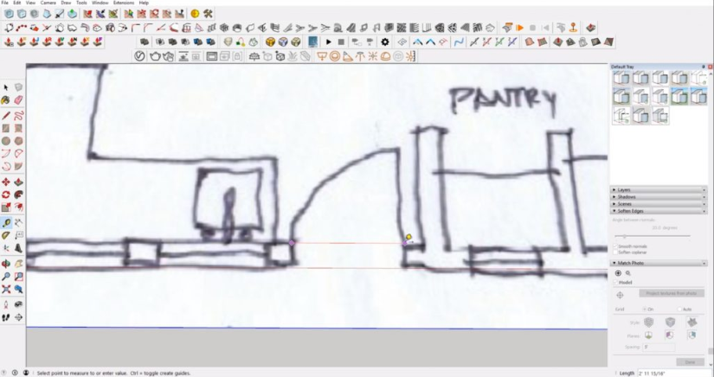The width and height of the screenshot is (714, 377).
Task: Expand the Shadows panel
Action: click(x=659, y=197)
